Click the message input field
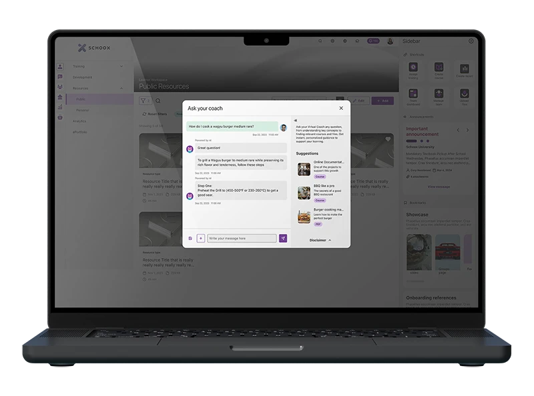The height and width of the screenshot is (396, 534). pos(242,238)
